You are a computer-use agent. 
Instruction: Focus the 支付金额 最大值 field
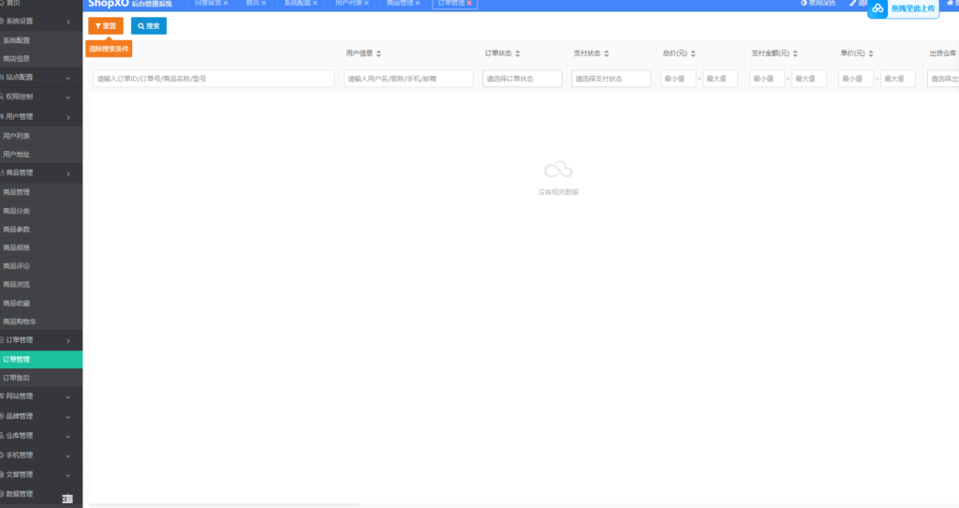coord(809,79)
